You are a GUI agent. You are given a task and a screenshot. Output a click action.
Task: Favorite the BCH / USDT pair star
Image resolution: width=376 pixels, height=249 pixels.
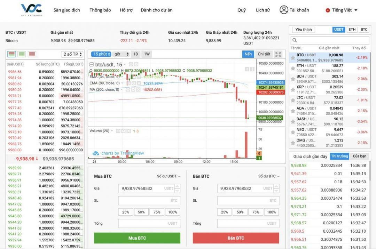pos(293,79)
